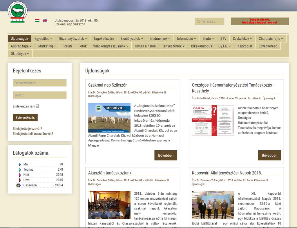297x228 pixels.
Task: Click Bővebben under the Keszthely article
Action: [269, 155]
